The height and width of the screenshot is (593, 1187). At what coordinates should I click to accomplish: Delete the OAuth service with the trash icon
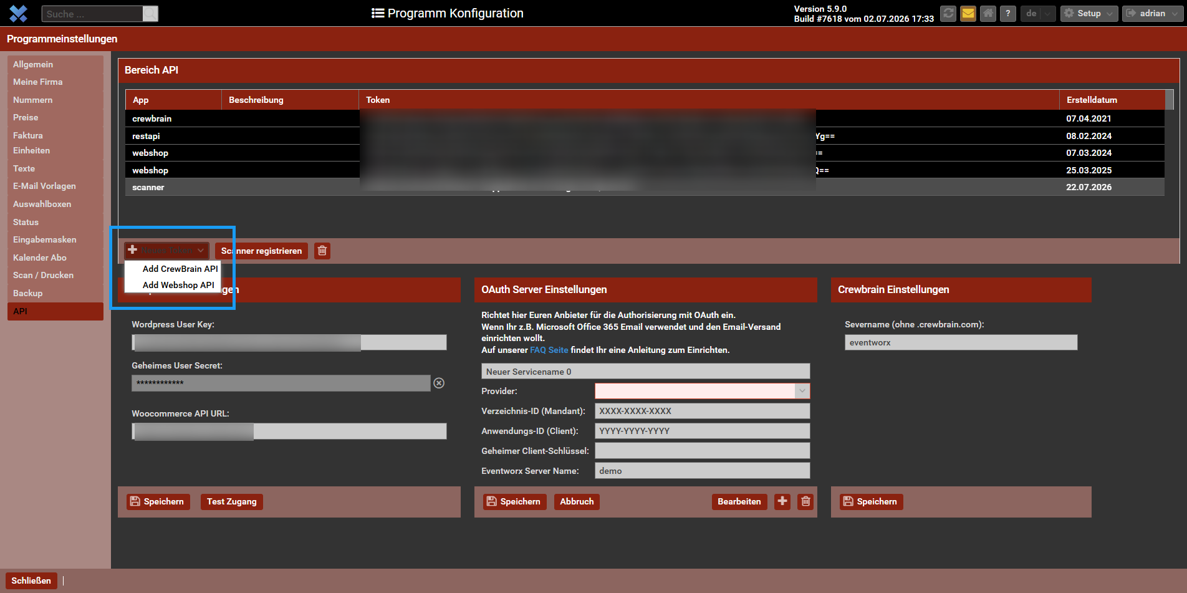click(806, 501)
